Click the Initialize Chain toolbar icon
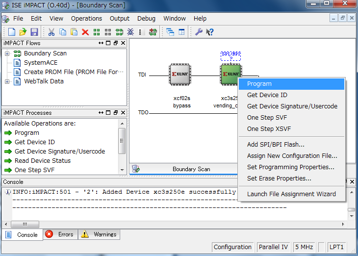This screenshot has width=358, height=256. [x=119, y=32]
